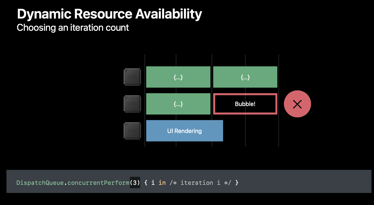374x205 pixels.
Task: Click the second green {...} block in top row
Action: 245,77
